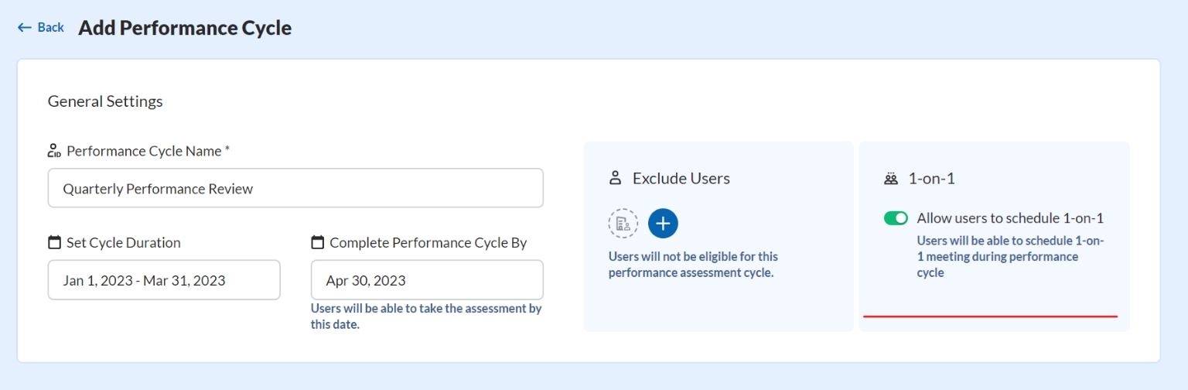Click the 'Add Performance Cycle' page title
The width and height of the screenshot is (1188, 390).
click(185, 29)
